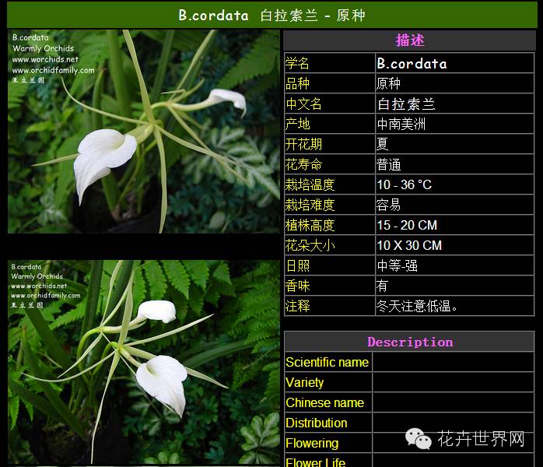Select the 10 - 36 °C temperature value
This screenshot has width=543, height=467.
click(x=404, y=184)
